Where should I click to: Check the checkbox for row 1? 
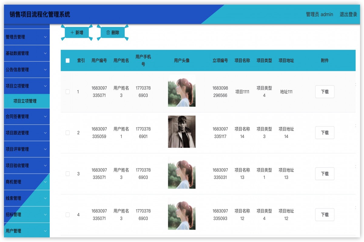point(68,91)
